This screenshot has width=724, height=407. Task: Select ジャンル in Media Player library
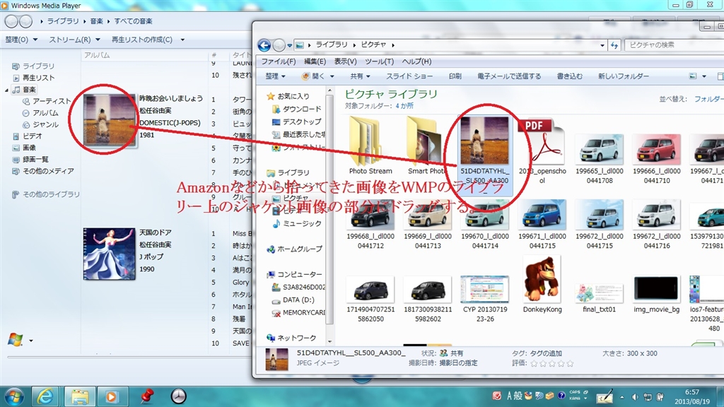point(45,124)
